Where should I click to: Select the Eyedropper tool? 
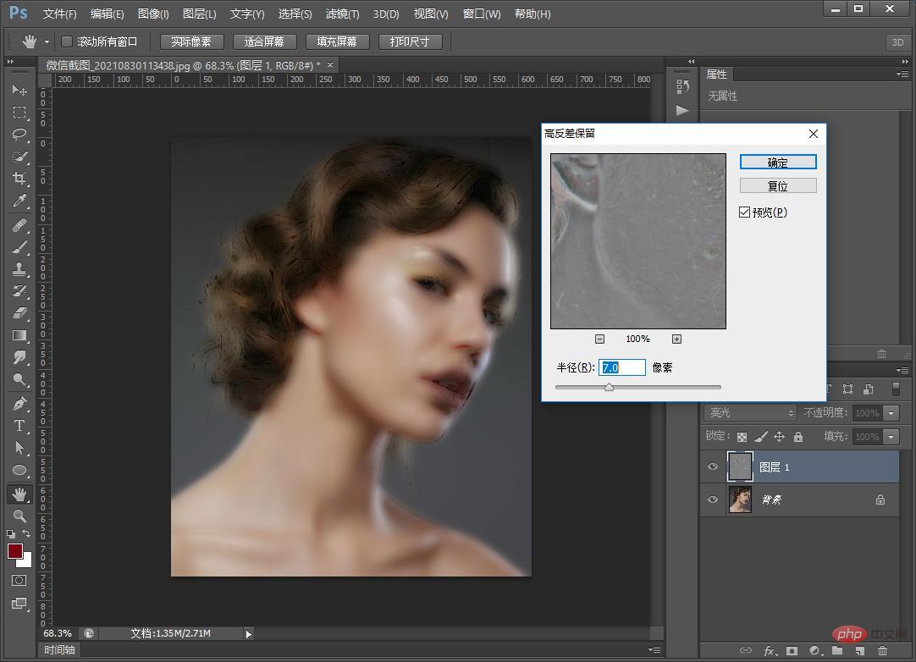pos(19,201)
